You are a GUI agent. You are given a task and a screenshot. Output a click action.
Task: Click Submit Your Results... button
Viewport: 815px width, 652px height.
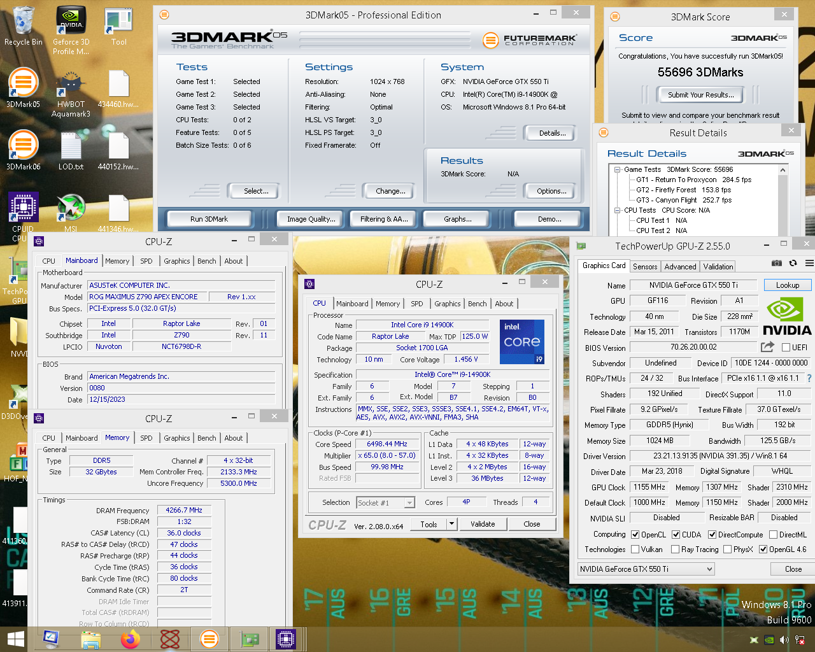[x=700, y=95]
